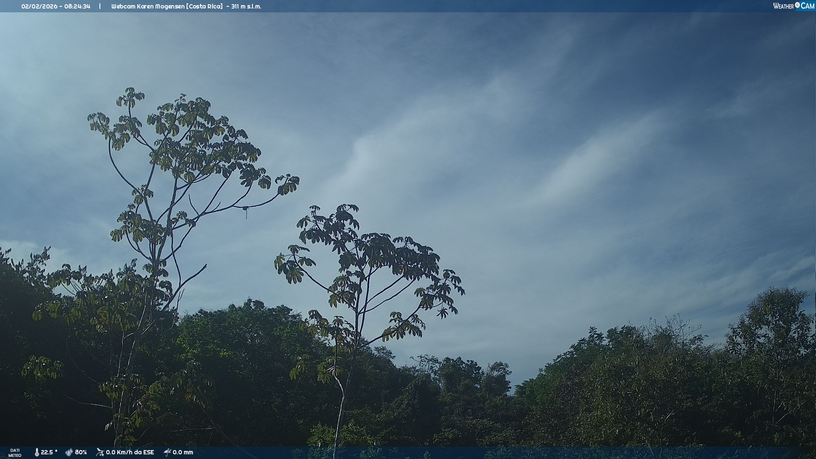Click the 08:24:34 time stamp

77,6
